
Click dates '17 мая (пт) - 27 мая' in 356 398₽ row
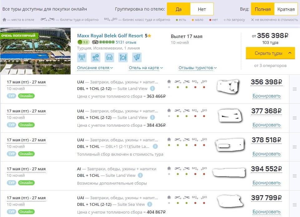[26, 82]
